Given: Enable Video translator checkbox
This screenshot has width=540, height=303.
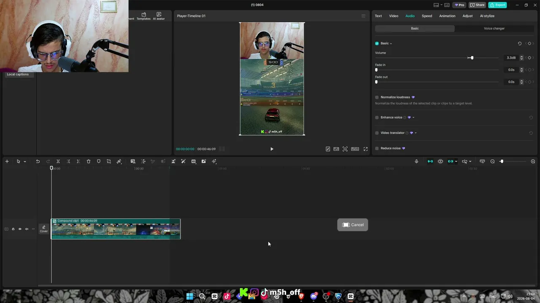Looking at the screenshot, I should point(377,133).
